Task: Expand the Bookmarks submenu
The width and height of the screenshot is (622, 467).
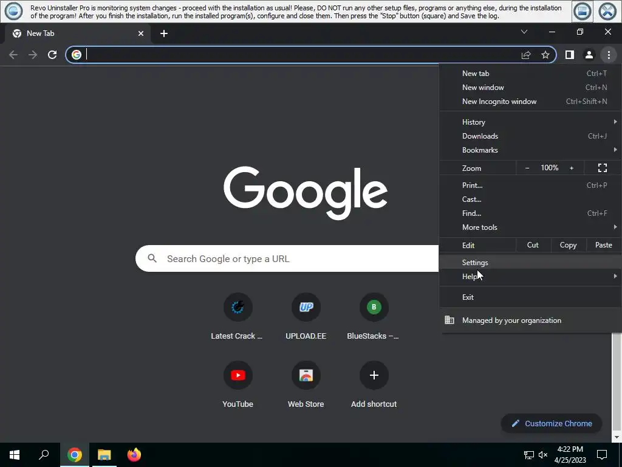Action: point(530,150)
